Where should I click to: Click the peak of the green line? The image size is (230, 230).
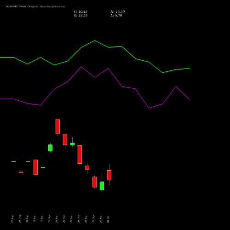(x=95, y=40)
